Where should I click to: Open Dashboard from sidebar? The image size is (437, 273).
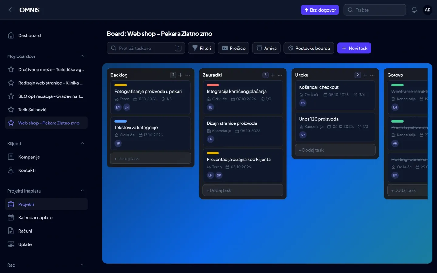point(46,35)
